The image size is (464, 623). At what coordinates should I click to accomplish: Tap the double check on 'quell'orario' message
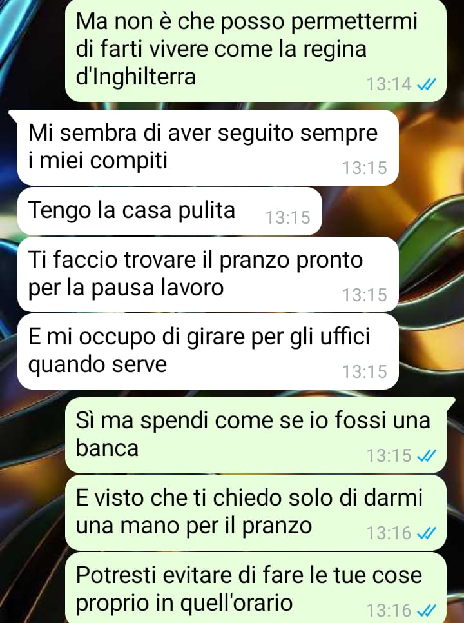427,610
